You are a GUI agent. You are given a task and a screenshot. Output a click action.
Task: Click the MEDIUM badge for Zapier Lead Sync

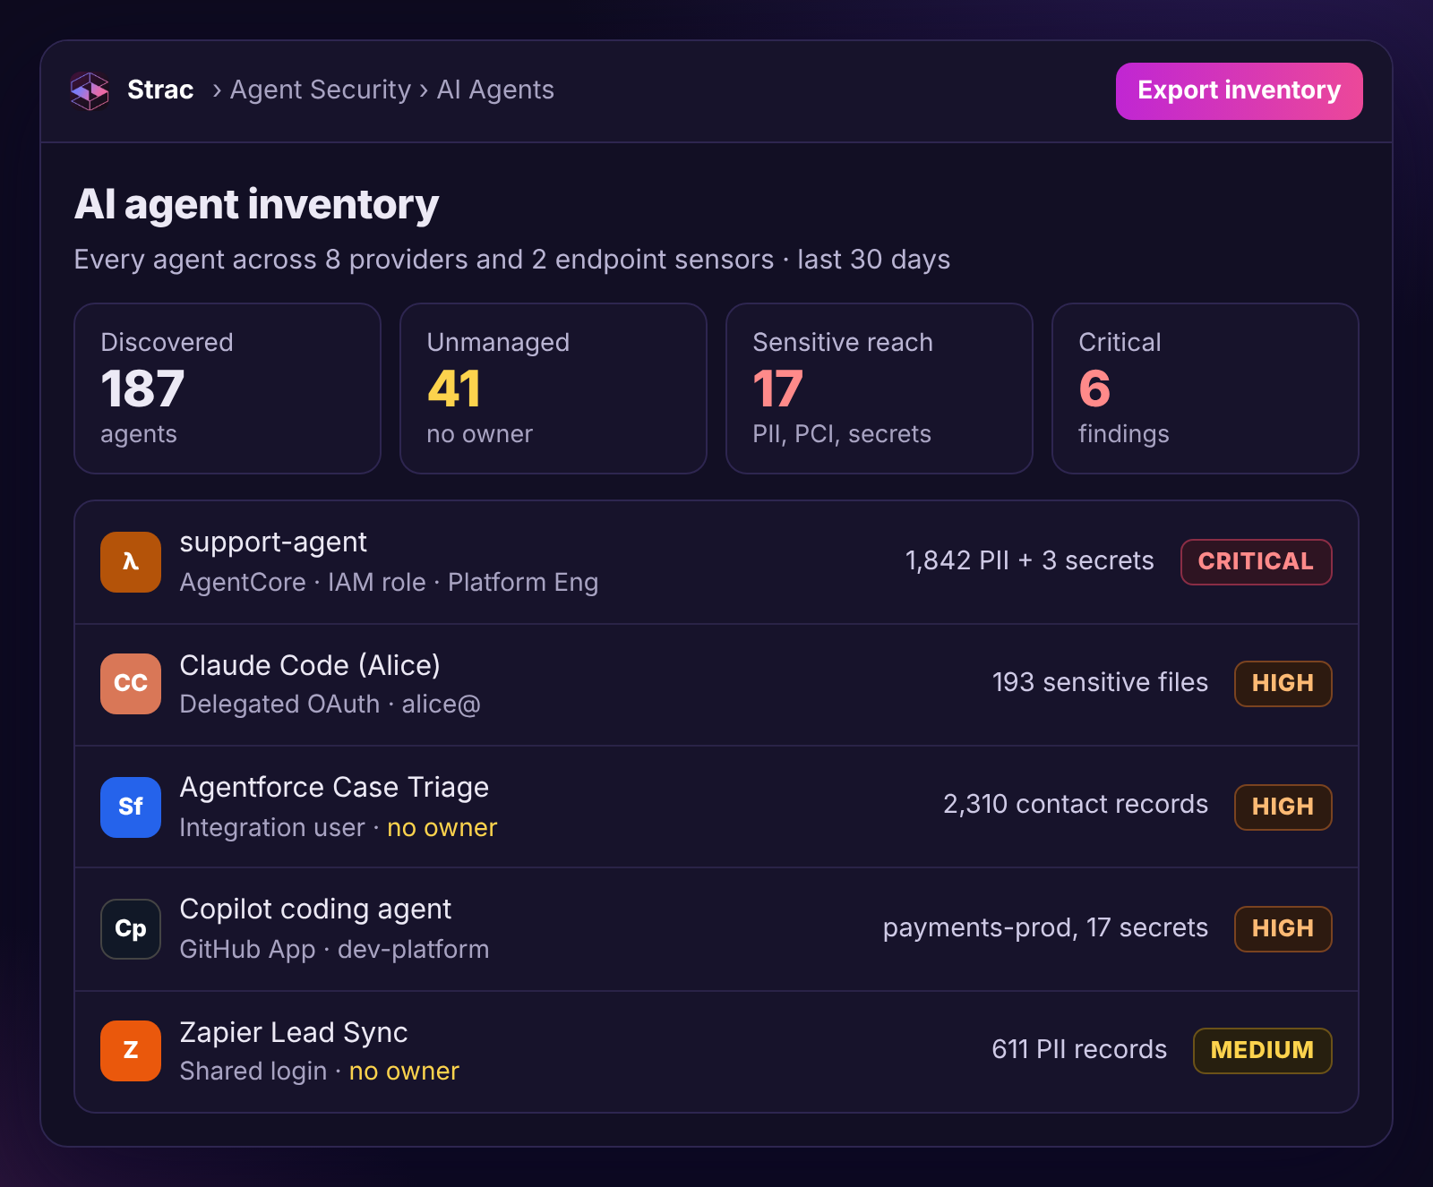[1263, 1051]
